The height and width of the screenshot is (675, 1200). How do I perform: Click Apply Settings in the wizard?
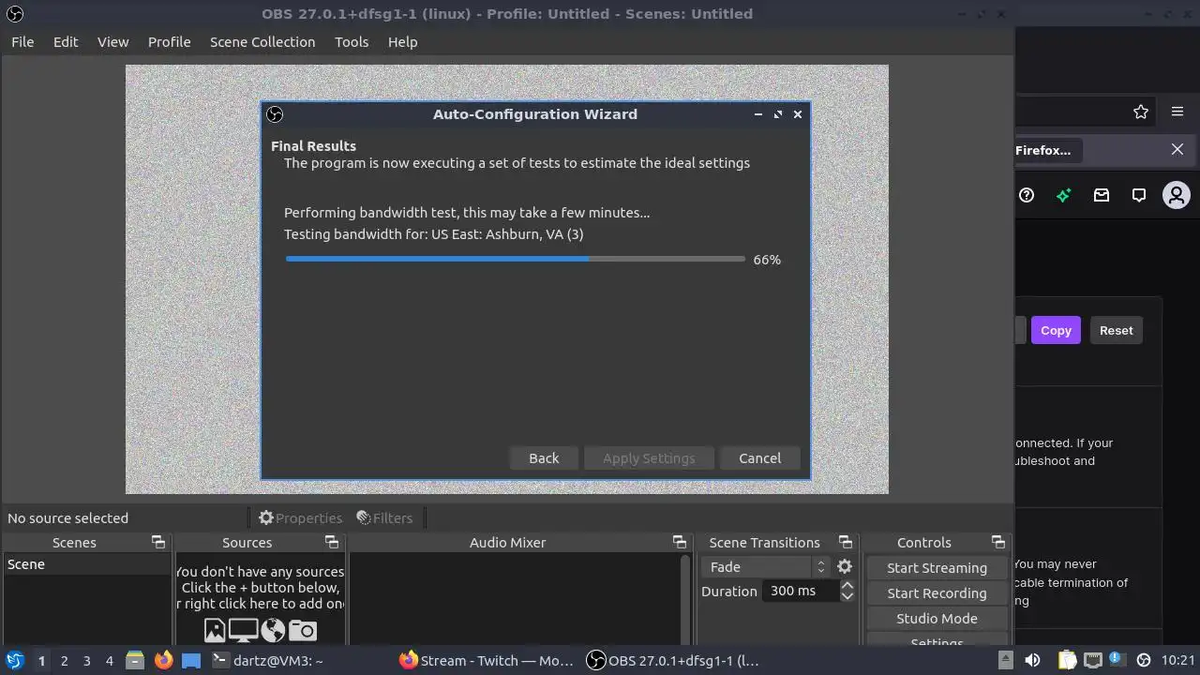click(649, 458)
